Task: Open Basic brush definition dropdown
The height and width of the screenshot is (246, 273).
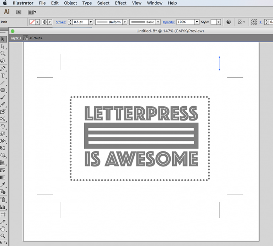Action: pos(158,22)
